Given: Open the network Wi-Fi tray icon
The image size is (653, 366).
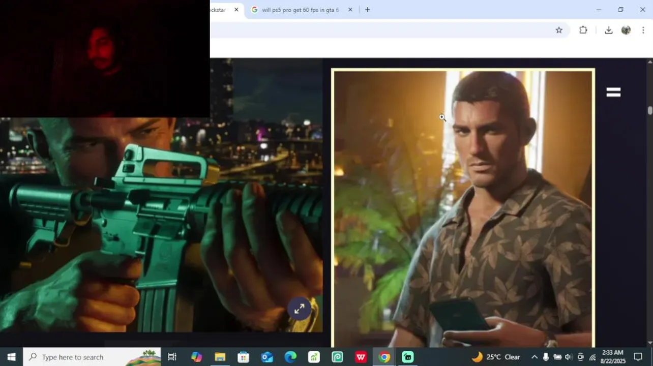Looking at the screenshot, I should (x=592, y=357).
